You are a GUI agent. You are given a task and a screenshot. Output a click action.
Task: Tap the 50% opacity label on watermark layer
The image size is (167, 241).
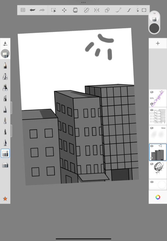(x=152, y=98)
